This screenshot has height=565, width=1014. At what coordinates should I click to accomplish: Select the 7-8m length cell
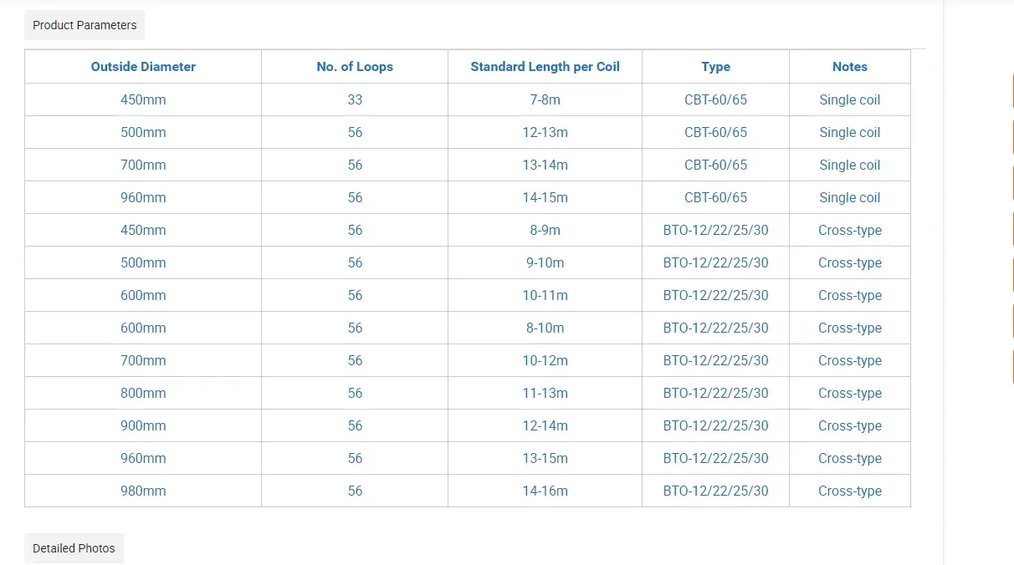pyautogui.click(x=545, y=99)
